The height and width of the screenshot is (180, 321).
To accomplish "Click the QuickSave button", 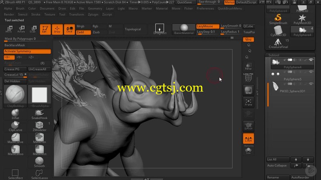I will 185,2.
